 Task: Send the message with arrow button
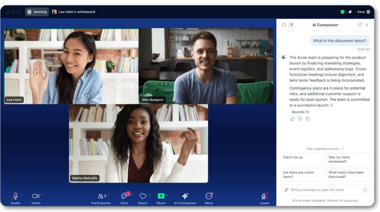click(x=365, y=190)
